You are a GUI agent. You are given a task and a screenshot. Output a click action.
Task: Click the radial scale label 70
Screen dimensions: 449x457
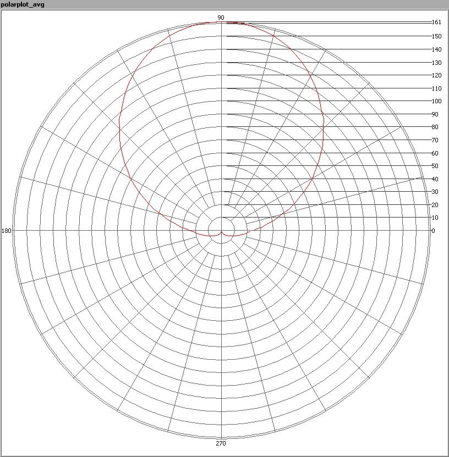[435, 140]
